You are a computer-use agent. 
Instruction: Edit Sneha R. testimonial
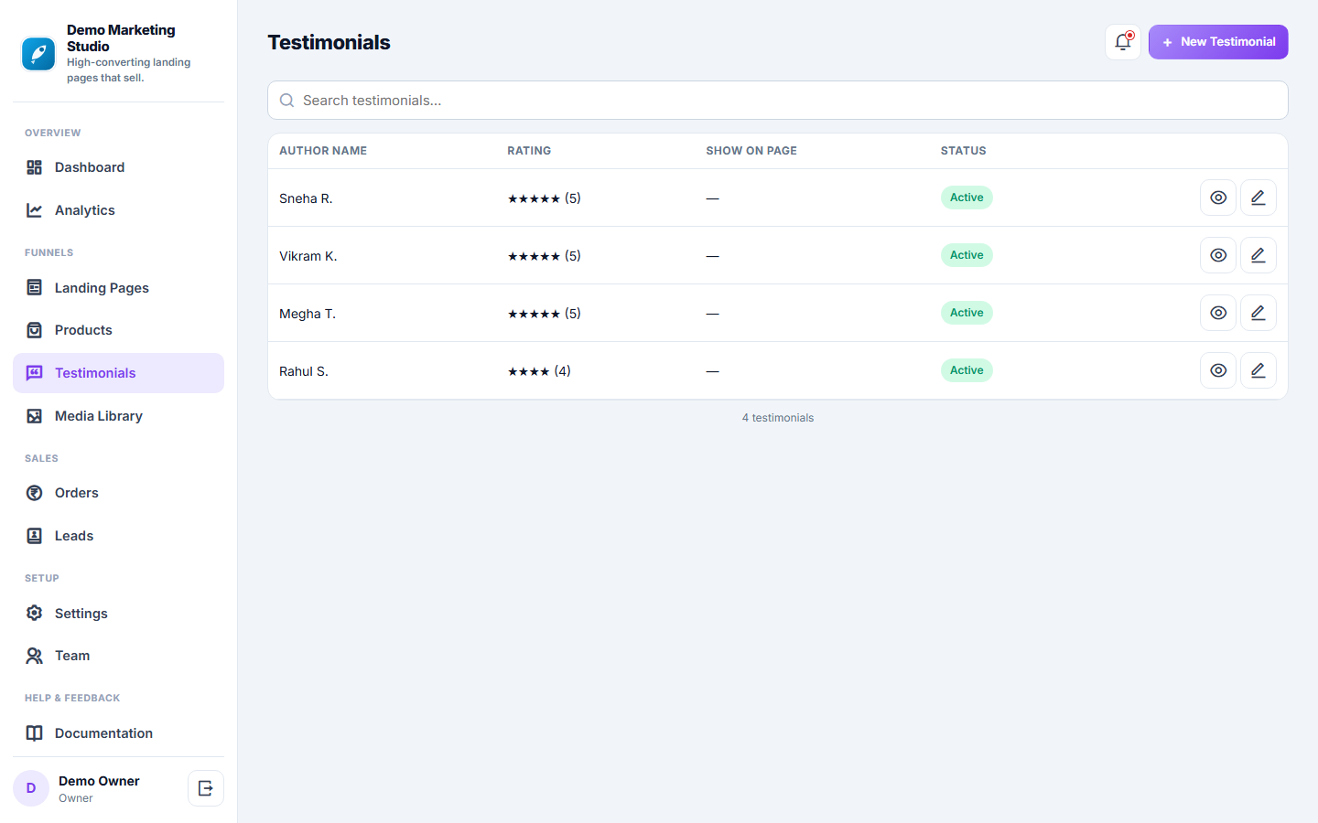click(1259, 198)
